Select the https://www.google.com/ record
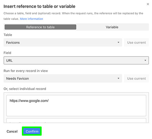152x139 pixels. tap(76, 105)
